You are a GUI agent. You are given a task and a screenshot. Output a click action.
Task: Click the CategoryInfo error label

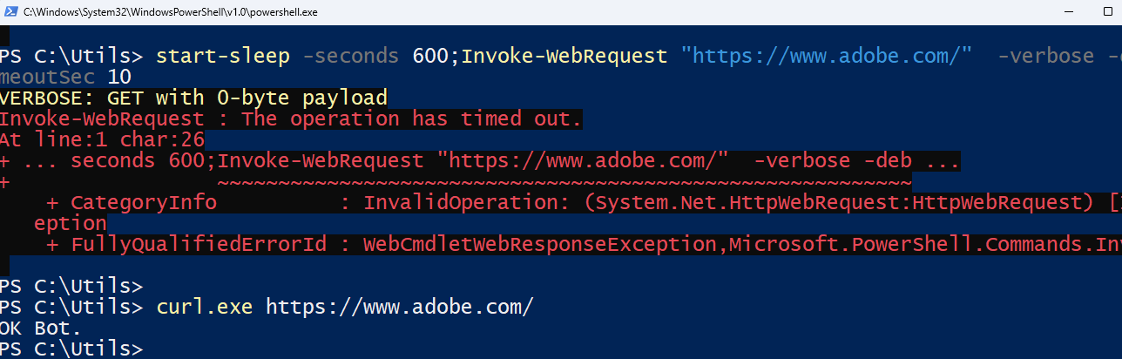tap(144, 202)
